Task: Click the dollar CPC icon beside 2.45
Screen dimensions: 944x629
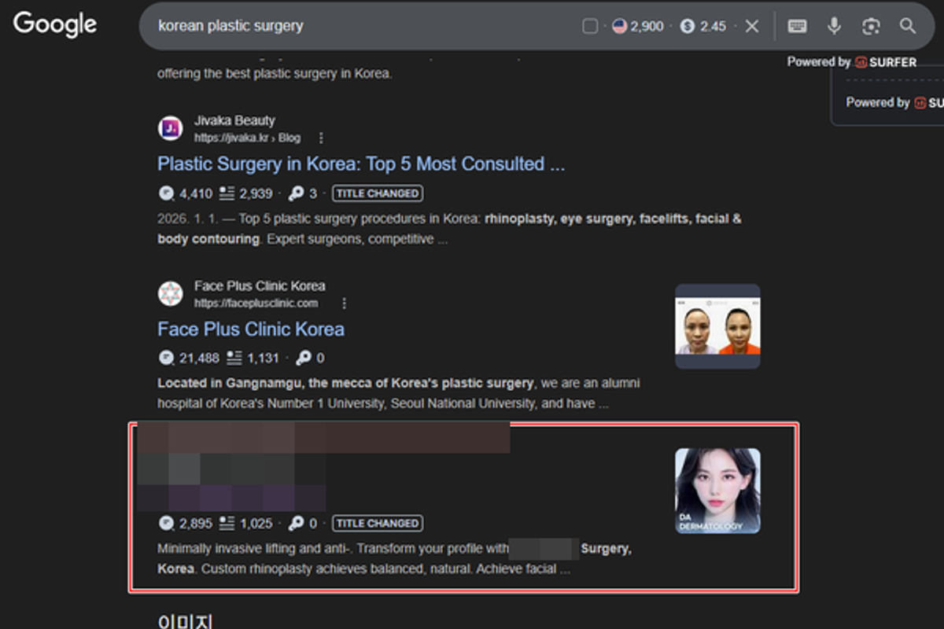Action: 688,27
